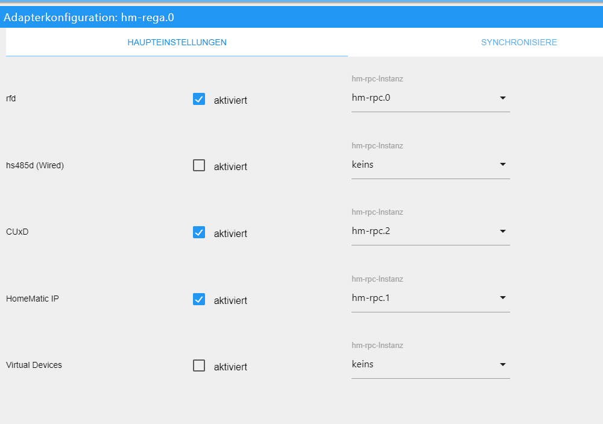Screen dimensions: 603x424
Task: Uncheck the rfd aktiviert checkbox
Action: 199,99
